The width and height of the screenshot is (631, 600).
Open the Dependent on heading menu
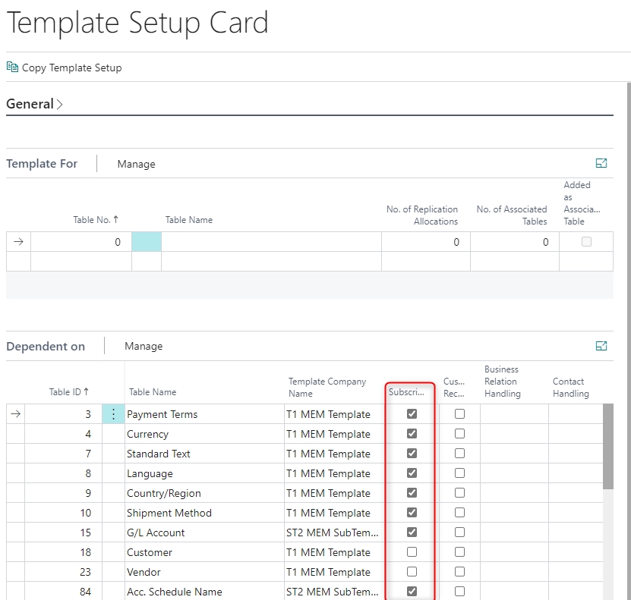pos(46,347)
